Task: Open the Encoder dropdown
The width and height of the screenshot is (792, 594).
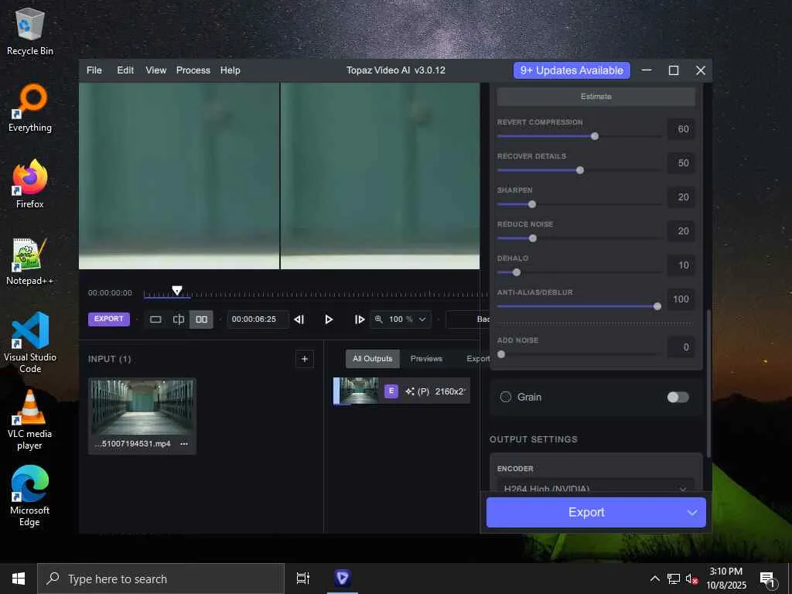Action: (x=596, y=486)
